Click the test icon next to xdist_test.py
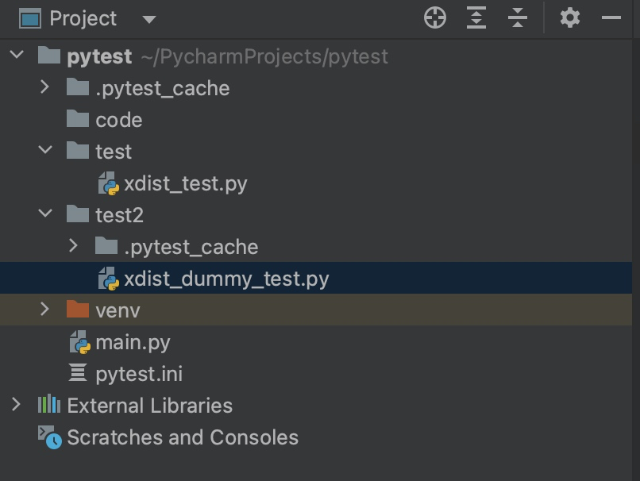 pyautogui.click(x=108, y=183)
